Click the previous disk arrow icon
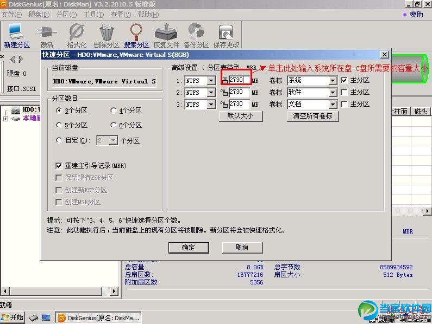432x324 pixels. [12, 59]
